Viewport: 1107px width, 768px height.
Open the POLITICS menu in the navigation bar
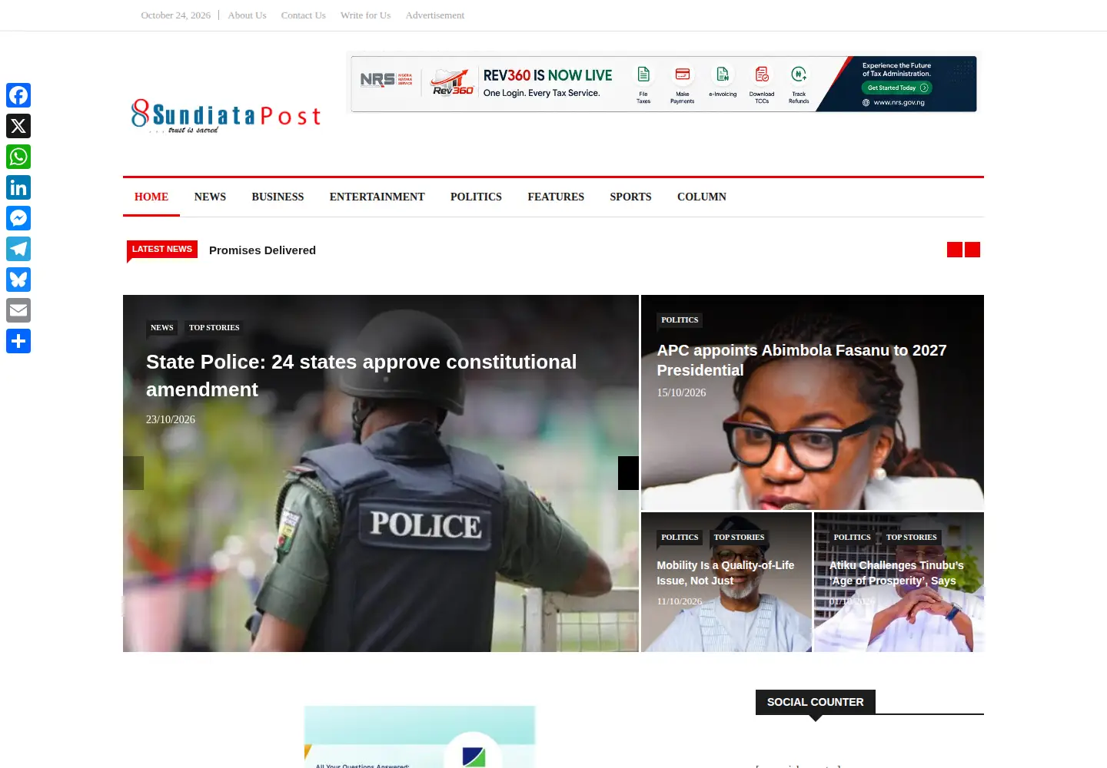click(476, 197)
